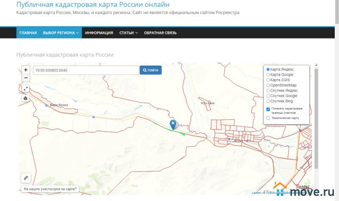Zoom out the map with minus button
The image size is (339, 201).
coord(26,78)
